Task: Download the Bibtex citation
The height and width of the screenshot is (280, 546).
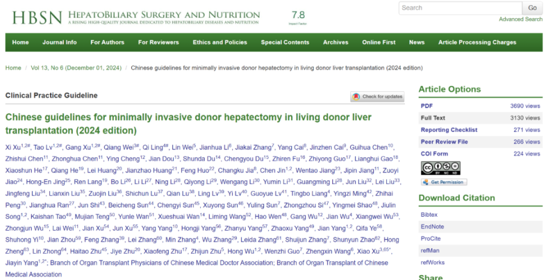Action: click(x=429, y=215)
